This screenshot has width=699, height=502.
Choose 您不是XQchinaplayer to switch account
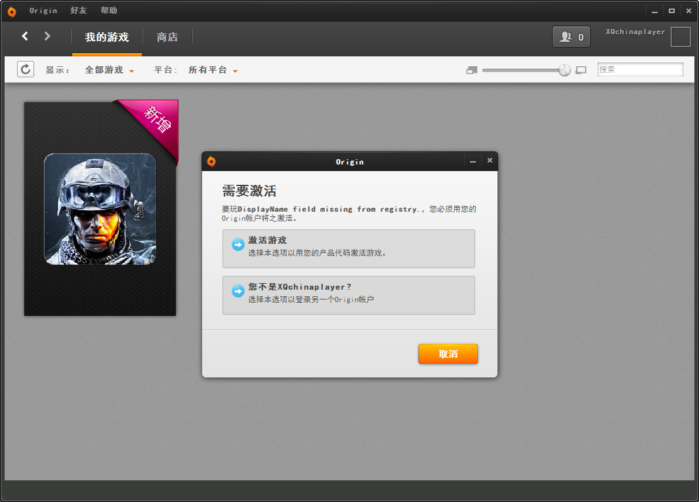tap(349, 295)
